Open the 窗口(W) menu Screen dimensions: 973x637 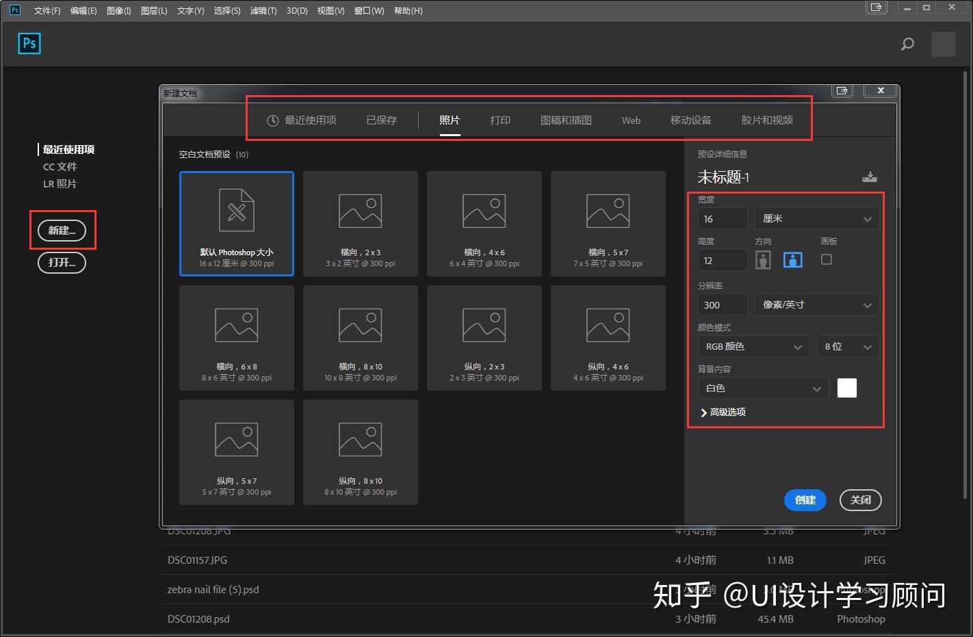pos(369,11)
